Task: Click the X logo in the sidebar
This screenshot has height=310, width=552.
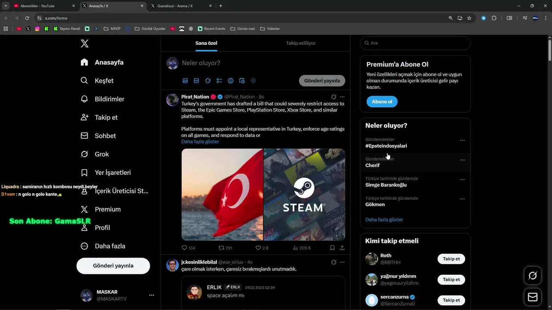Action: pos(85,43)
